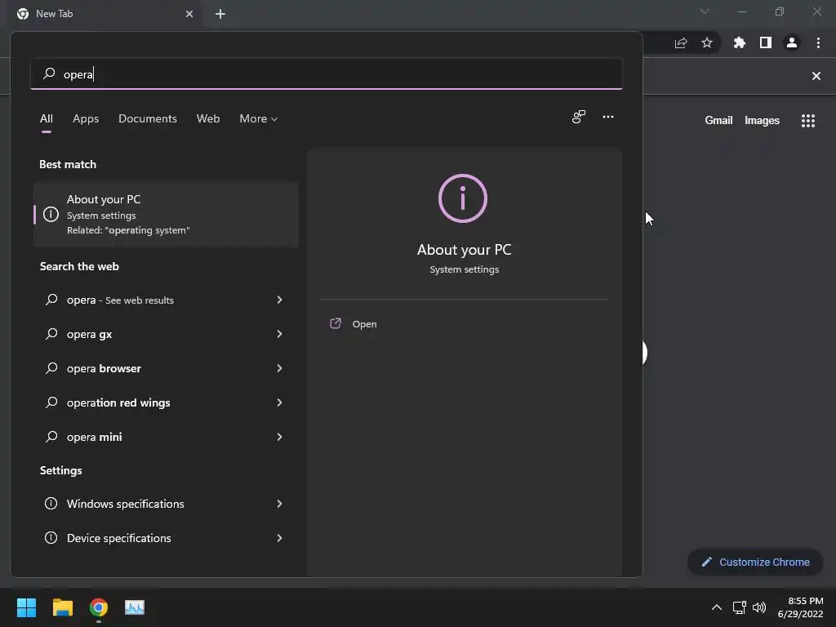
Task: Expand chevron beside Device specifications
Action: (279, 538)
